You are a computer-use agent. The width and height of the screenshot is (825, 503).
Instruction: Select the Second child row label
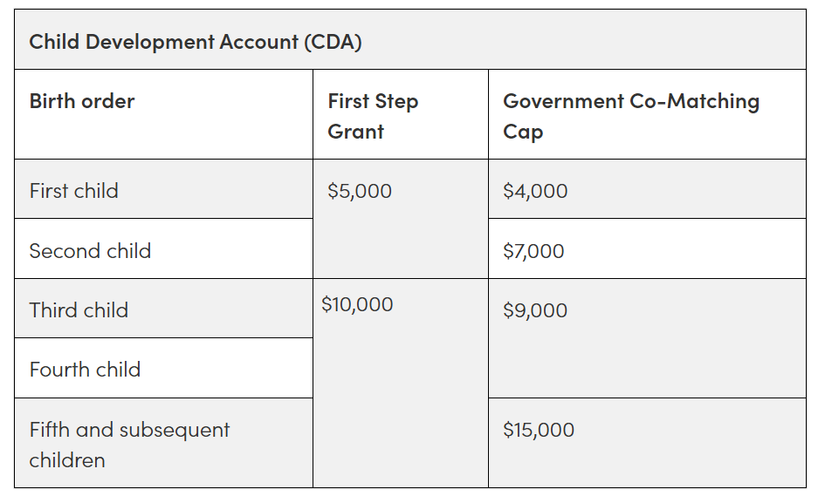90,251
